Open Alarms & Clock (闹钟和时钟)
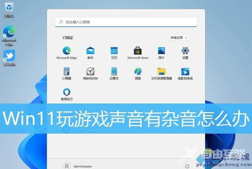This screenshot has width=252, height=169. (x=90, y=73)
